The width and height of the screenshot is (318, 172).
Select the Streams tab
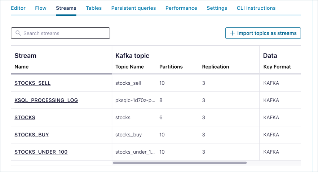[x=66, y=8]
